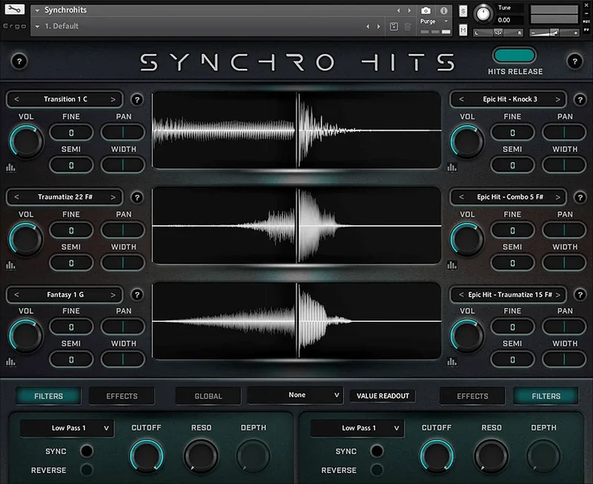
Task: Open help for Traumatize 22 F# layer
Action: pyautogui.click(x=137, y=197)
